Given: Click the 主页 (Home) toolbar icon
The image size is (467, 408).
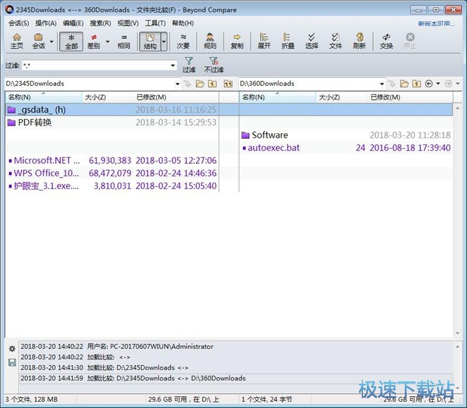Looking at the screenshot, I should pos(17,41).
